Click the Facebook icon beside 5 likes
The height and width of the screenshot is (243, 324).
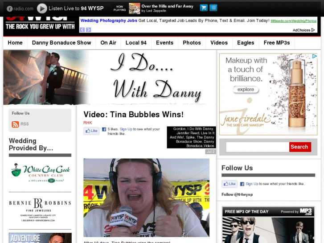[104, 129]
